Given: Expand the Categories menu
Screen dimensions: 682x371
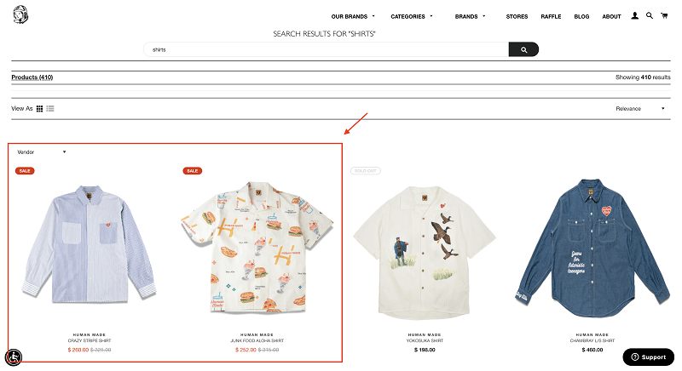Looking at the screenshot, I should coord(412,16).
